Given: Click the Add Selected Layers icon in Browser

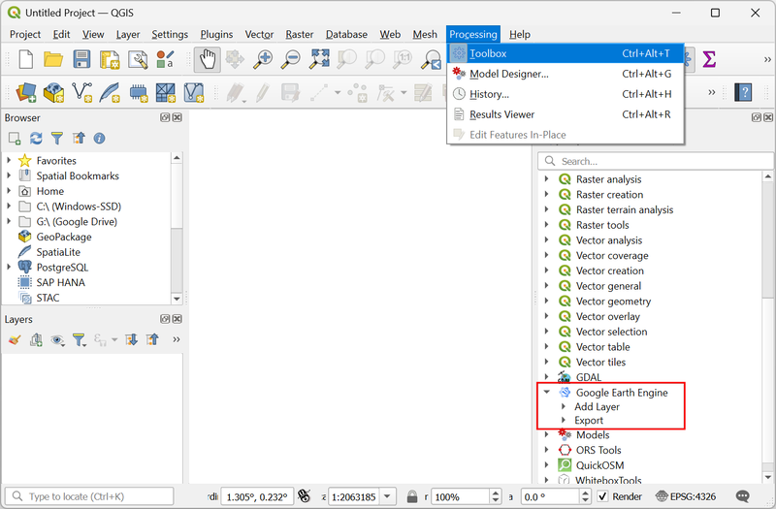Looking at the screenshot, I should (15, 139).
